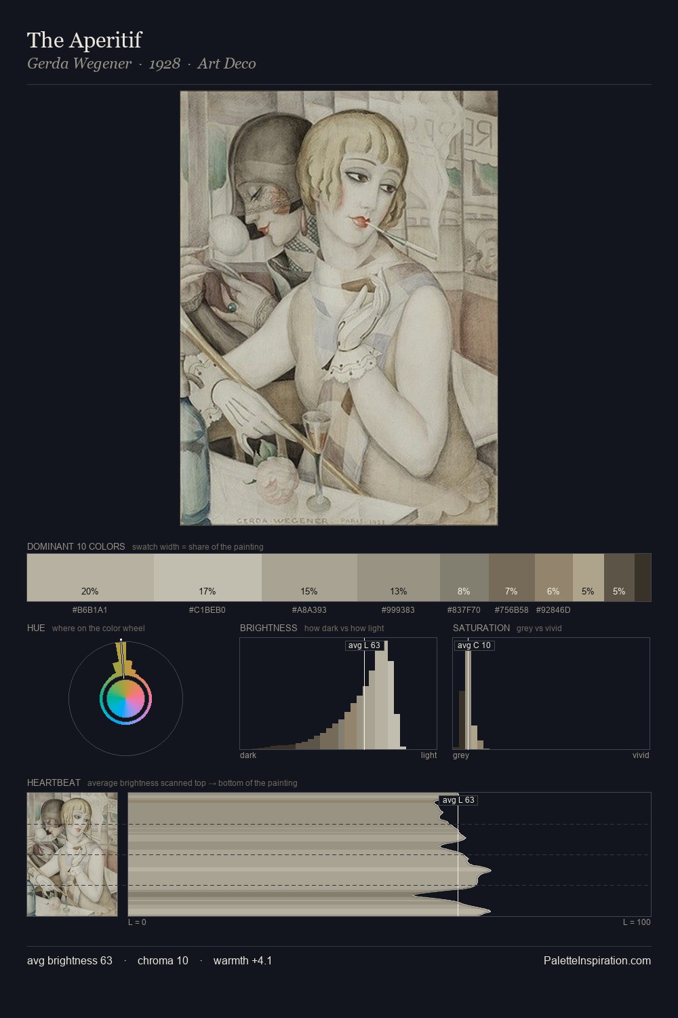Click the "dark" axis label
Viewport: 678px width, 1018px height.
pyautogui.click(x=248, y=755)
